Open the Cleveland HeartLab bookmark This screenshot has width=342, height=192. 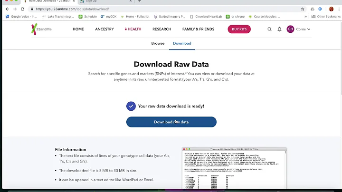pos(206,16)
